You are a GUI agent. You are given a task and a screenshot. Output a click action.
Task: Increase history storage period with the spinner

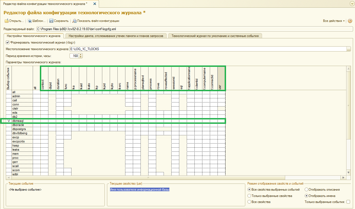pyautogui.click(x=81, y=55)
